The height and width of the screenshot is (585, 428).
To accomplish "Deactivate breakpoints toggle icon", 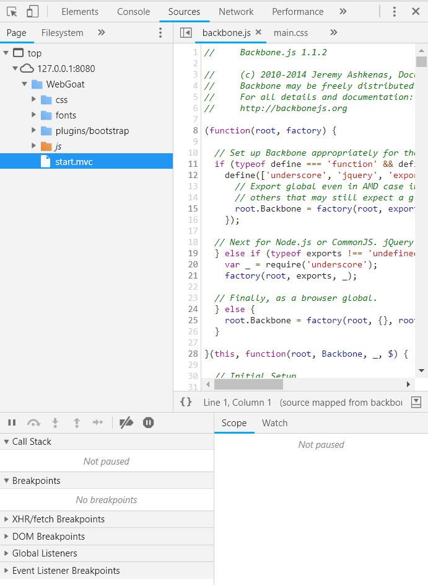I will [126, 422].
